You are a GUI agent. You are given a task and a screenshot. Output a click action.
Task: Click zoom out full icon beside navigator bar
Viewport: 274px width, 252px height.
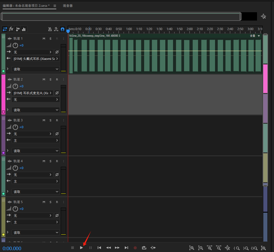(x=263, y=16)
